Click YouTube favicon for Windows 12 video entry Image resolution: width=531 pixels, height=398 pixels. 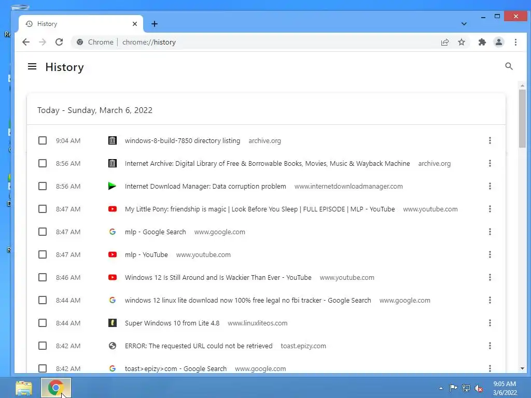pos(113,277)
